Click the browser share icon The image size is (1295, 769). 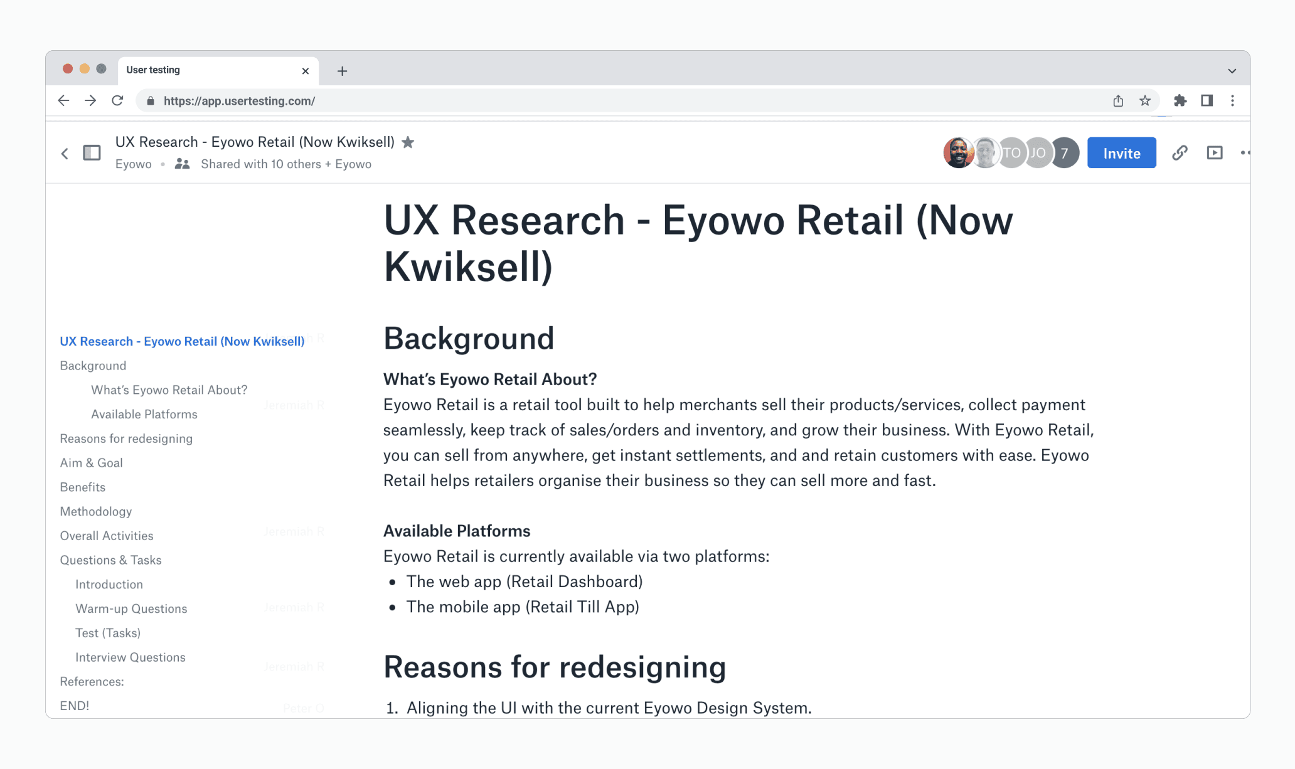(1118, 101)
